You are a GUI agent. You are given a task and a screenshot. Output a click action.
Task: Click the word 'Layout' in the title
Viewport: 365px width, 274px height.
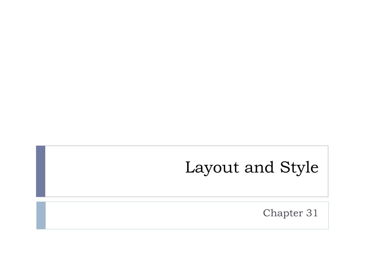(212, 168)
